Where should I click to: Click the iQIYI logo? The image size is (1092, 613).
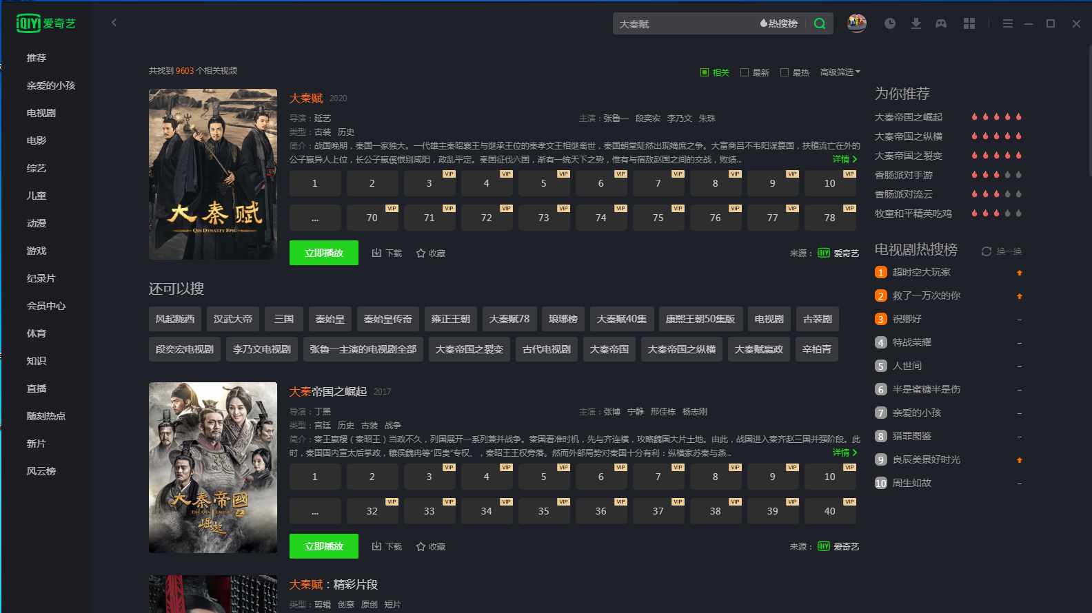tap(46, 23)
